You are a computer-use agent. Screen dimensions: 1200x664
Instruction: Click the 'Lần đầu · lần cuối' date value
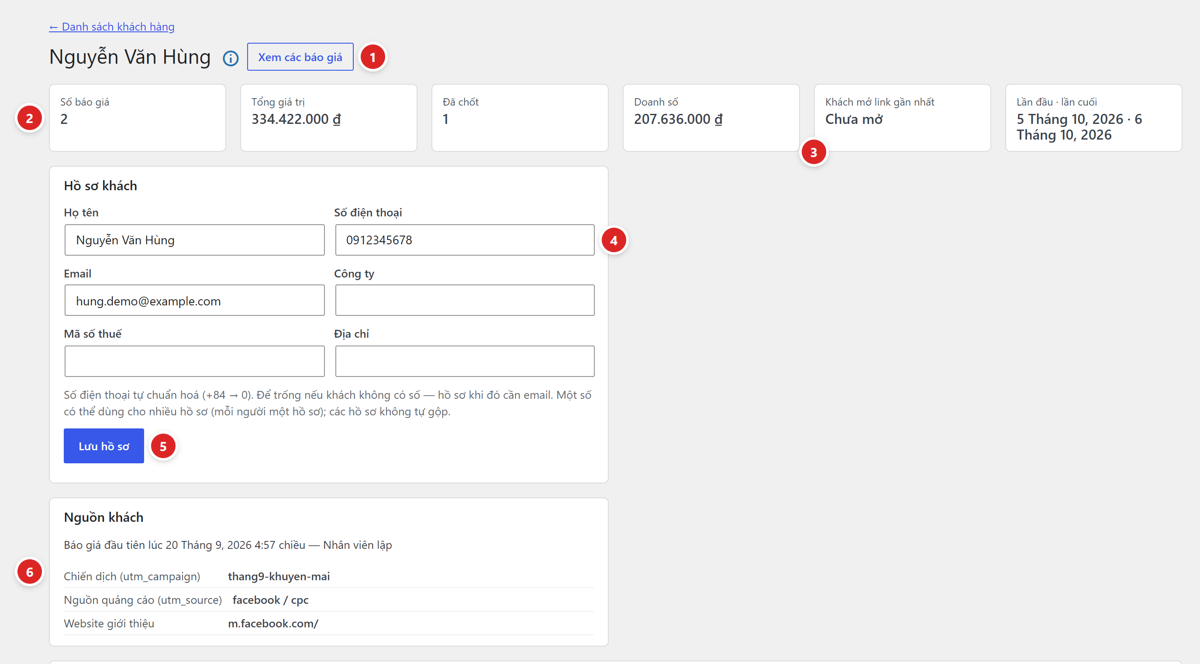click(1079, 127)
